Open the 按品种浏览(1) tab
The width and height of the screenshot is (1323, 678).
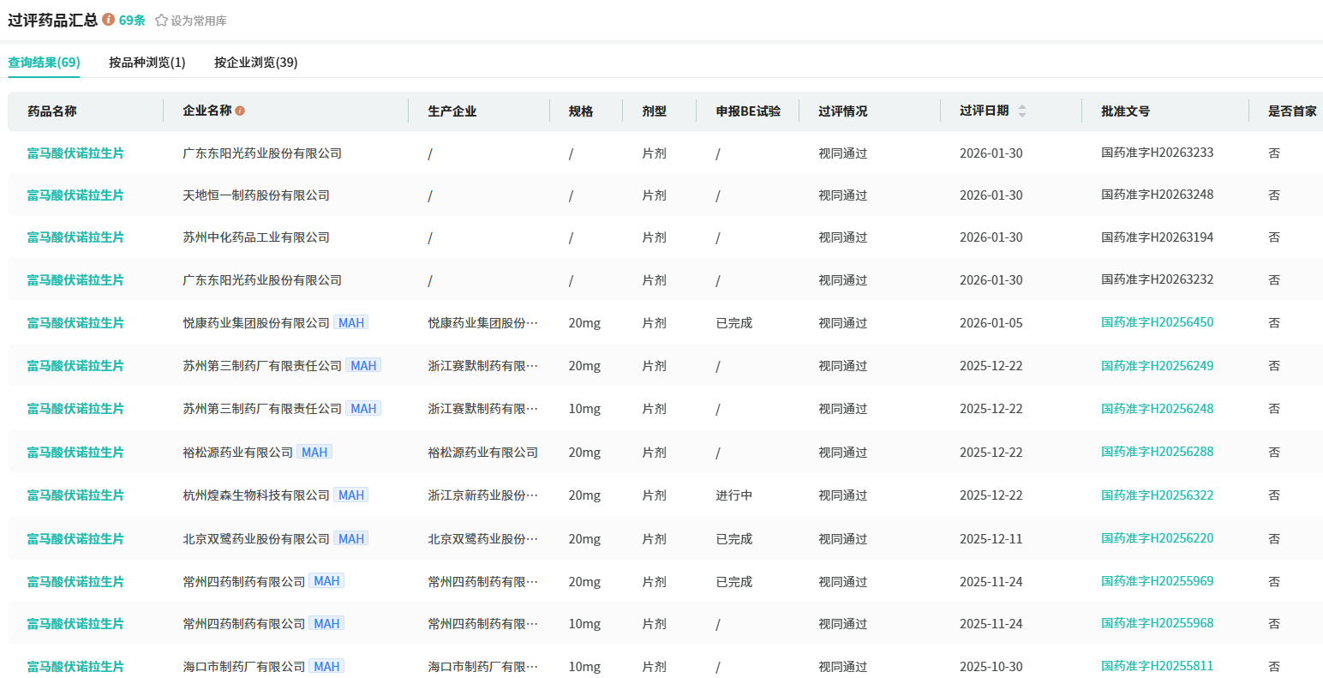coord(147,63)
